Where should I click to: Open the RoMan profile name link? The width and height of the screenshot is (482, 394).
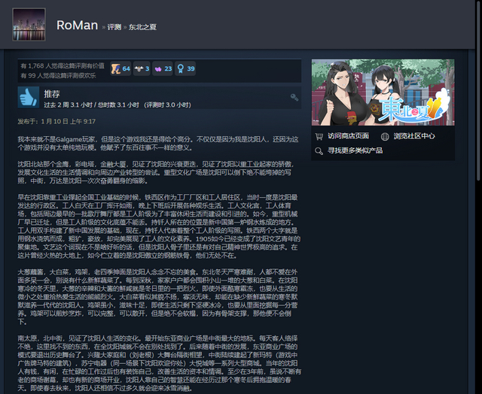77,25
